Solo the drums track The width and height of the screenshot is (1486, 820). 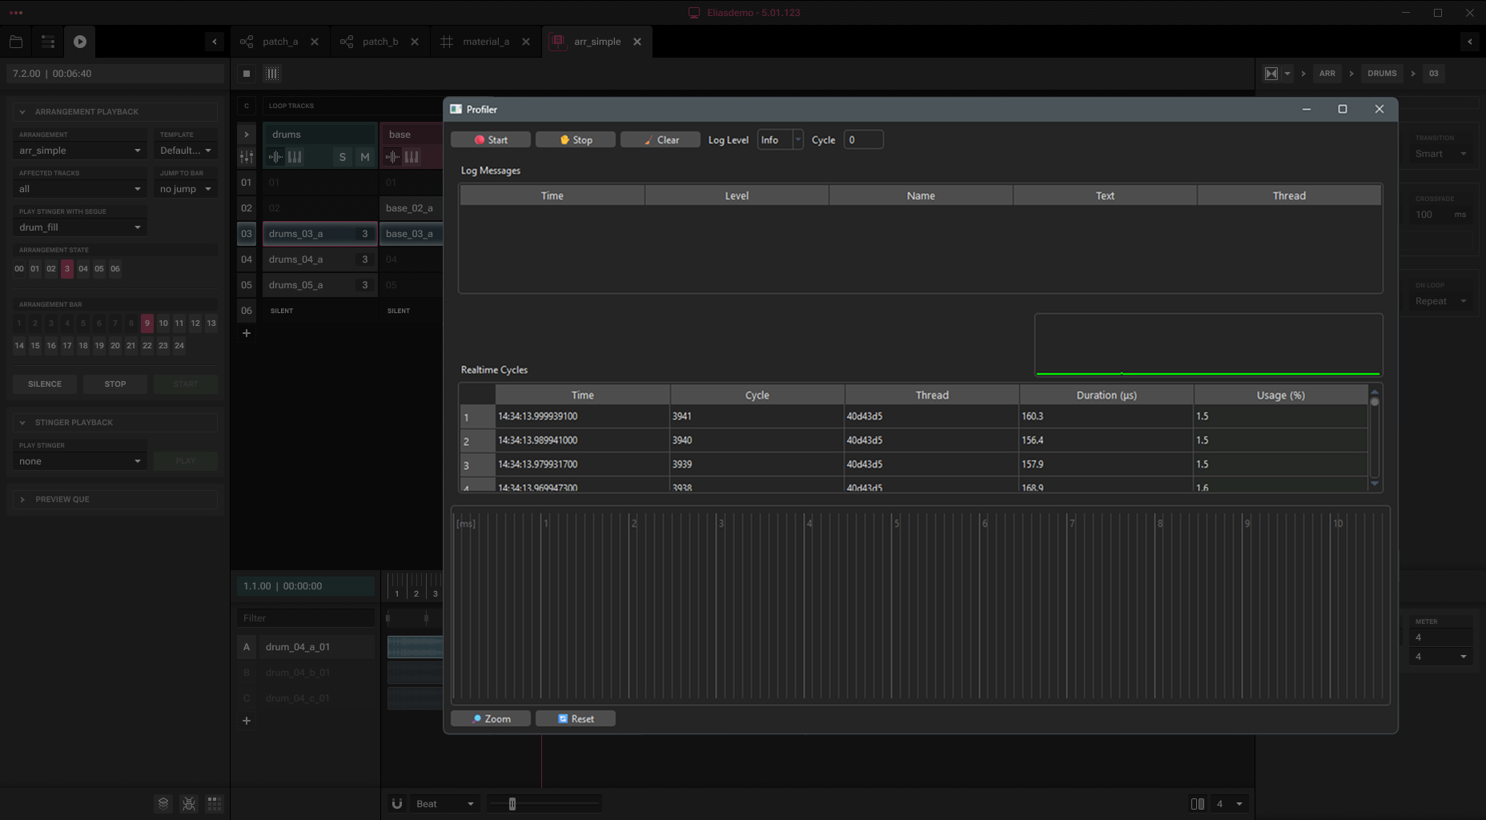[x=343, y=157]
